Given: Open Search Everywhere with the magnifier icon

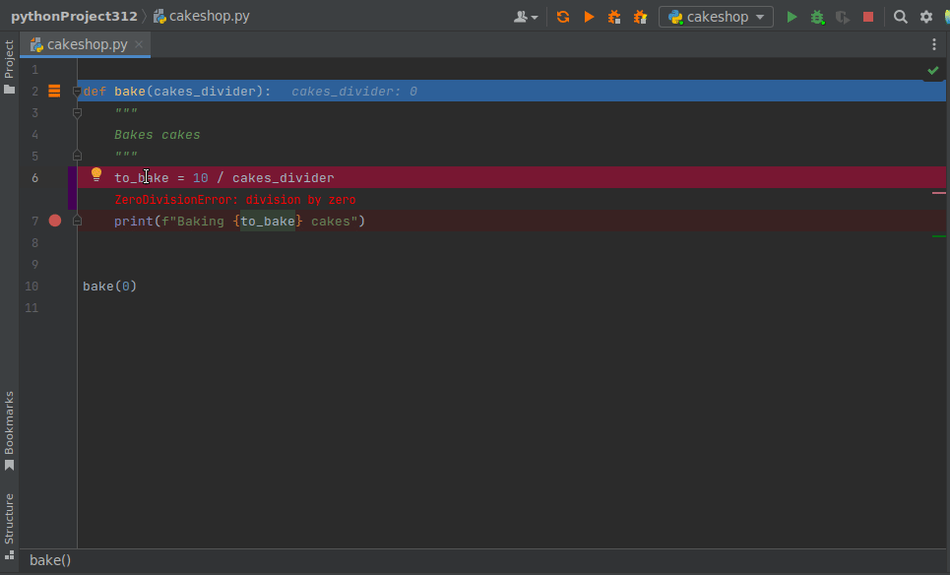Looking at the screenshot, I should (900, 16).
